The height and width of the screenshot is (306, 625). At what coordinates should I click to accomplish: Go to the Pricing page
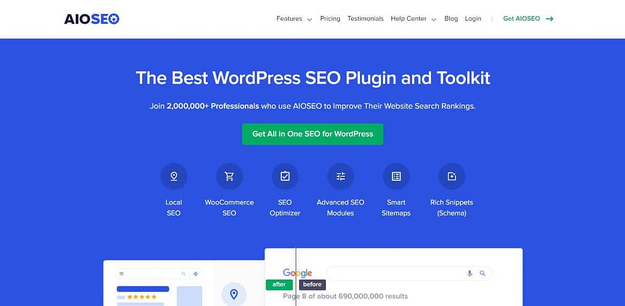[330, 19]
